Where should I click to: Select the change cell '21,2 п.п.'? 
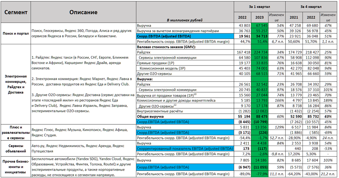click(328, 174)
